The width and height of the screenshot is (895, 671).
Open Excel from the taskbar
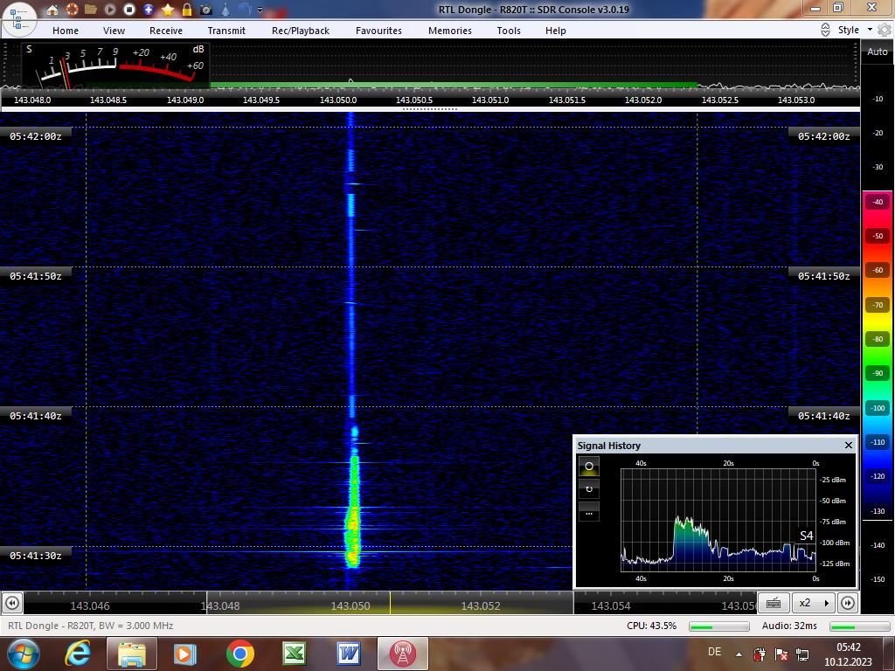(295, 654)
